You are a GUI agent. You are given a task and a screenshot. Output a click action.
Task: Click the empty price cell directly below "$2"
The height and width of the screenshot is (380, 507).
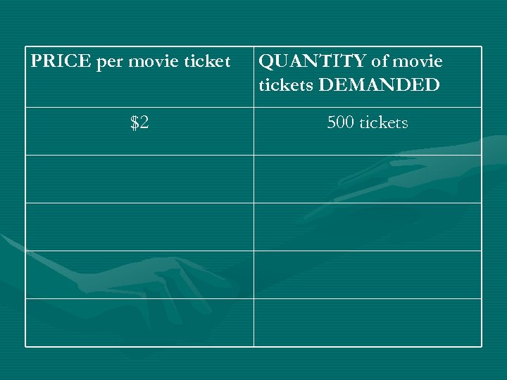point(139,179)
